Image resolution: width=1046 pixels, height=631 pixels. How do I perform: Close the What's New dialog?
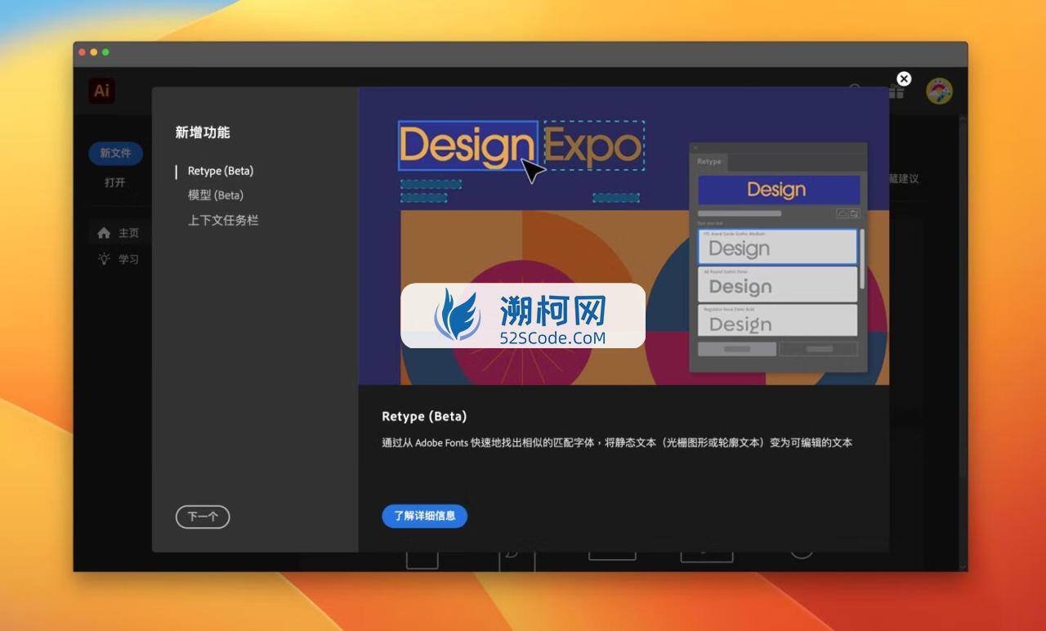tap(904, 78)
